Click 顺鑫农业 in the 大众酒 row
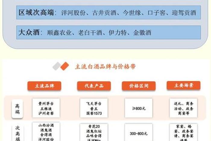The image size is (211, 141). coord(59,33)
